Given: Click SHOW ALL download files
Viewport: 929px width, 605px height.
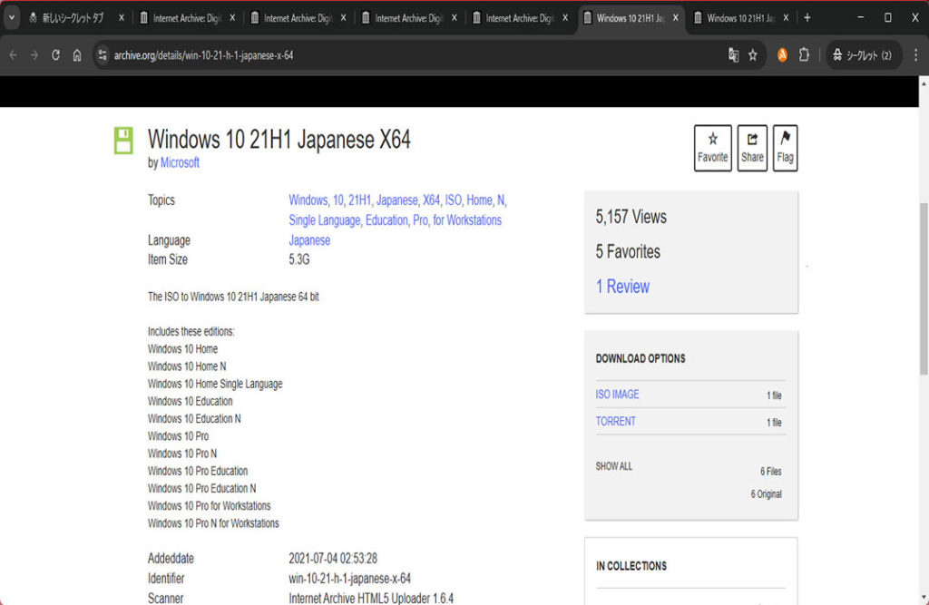Looking at the screenshot, I should point(614,466).
